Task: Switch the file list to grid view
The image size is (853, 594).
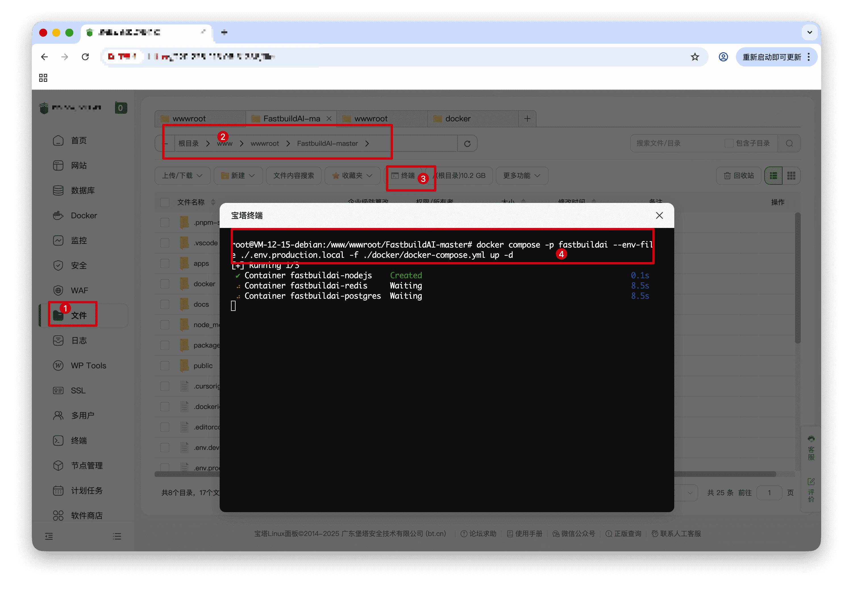Action: 792,175
